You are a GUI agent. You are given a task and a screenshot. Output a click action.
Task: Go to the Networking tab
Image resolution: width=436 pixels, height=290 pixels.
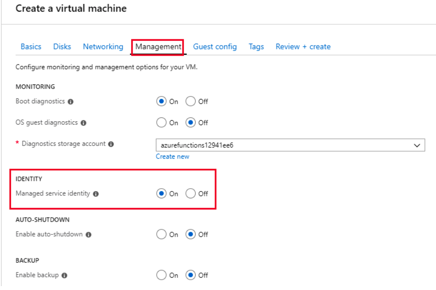(x=103, y=47)
